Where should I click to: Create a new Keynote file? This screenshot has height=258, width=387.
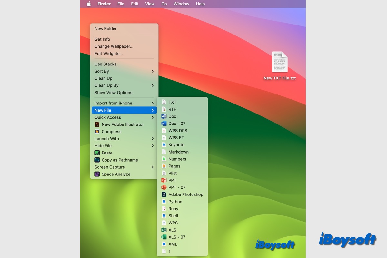click(176, 144)
